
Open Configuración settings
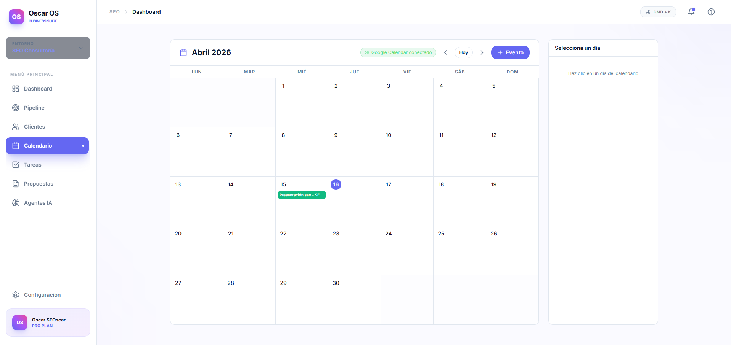point(42,295)
